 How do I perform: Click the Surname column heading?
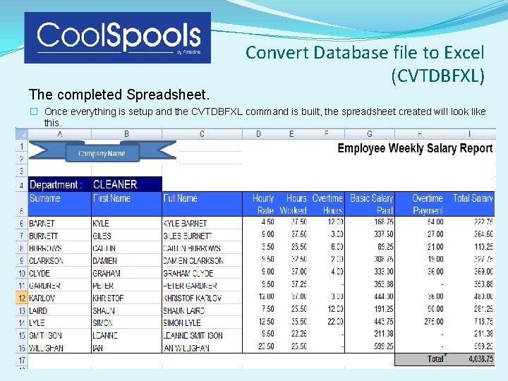tap(60, 204)
